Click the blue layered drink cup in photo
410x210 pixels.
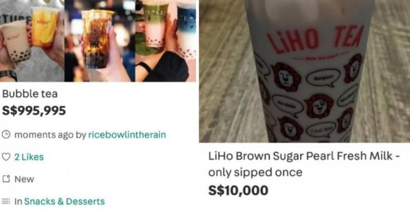pos(187,29)
